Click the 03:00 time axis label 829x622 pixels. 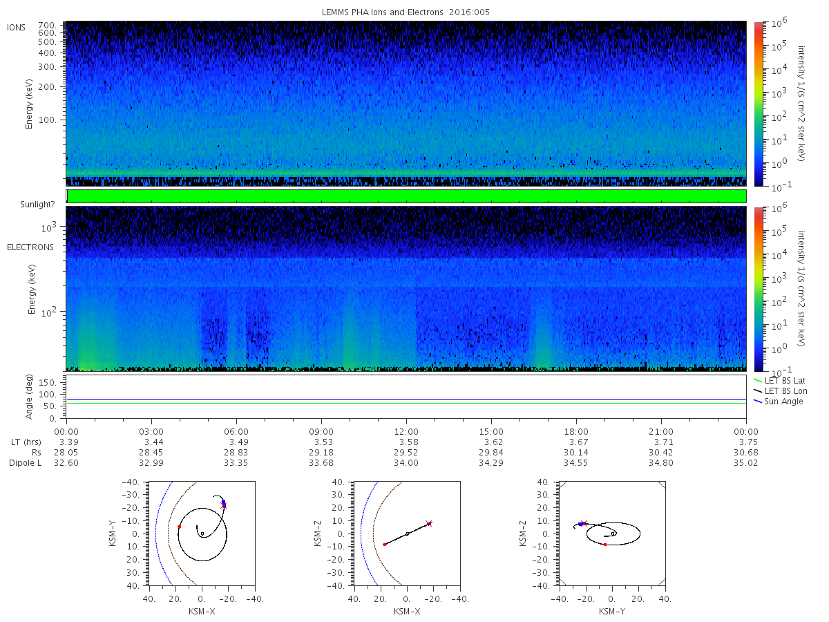(151, 432)
